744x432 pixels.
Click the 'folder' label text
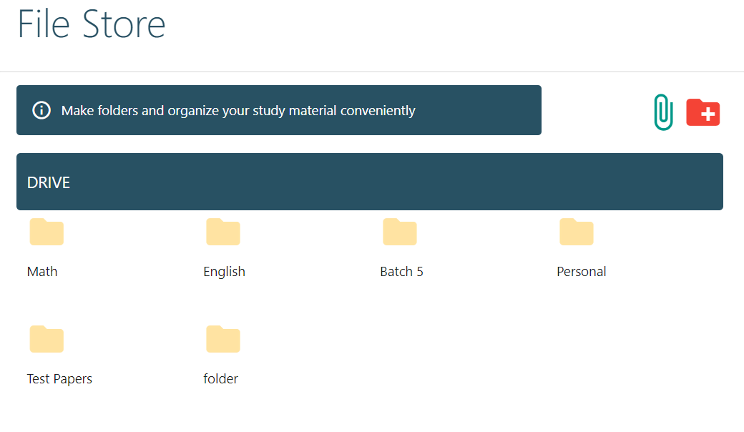pos(220,378)
